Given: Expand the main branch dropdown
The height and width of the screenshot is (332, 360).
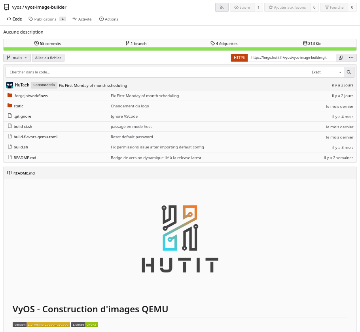Looking at the screenshot, I should pyautogui.click(x=17, y=58).
